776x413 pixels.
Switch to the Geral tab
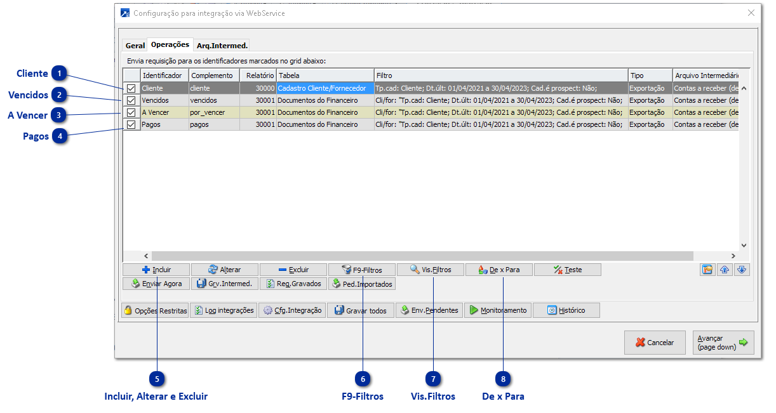pyautogui.click(x=135, y=46)
